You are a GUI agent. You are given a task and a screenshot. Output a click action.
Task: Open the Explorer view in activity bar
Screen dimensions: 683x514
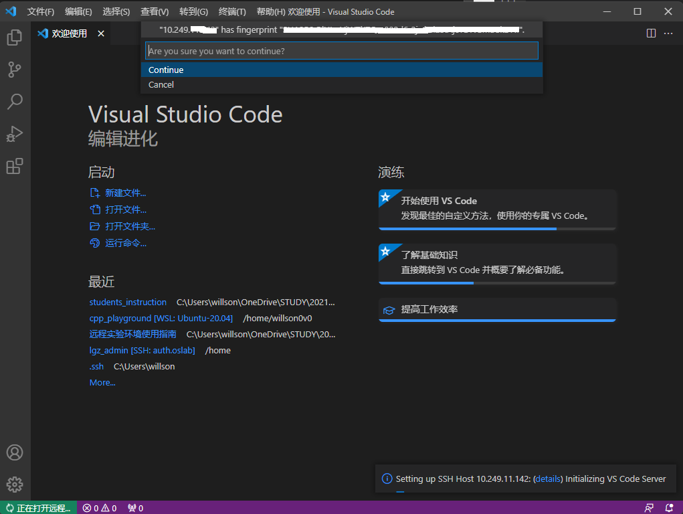(15, 37)
